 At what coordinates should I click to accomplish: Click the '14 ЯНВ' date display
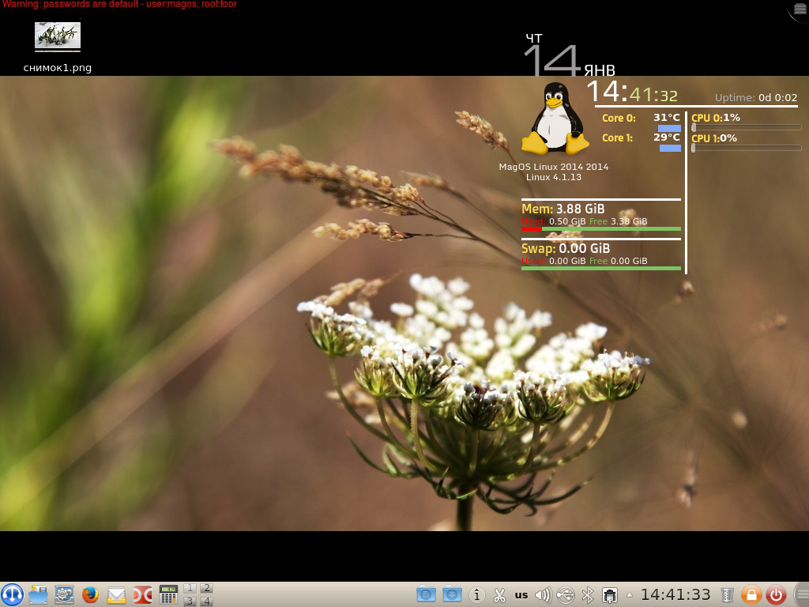point(570,60)
